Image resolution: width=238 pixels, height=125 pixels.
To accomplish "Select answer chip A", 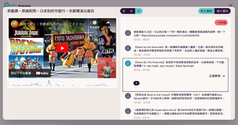I will pos(136,83).
